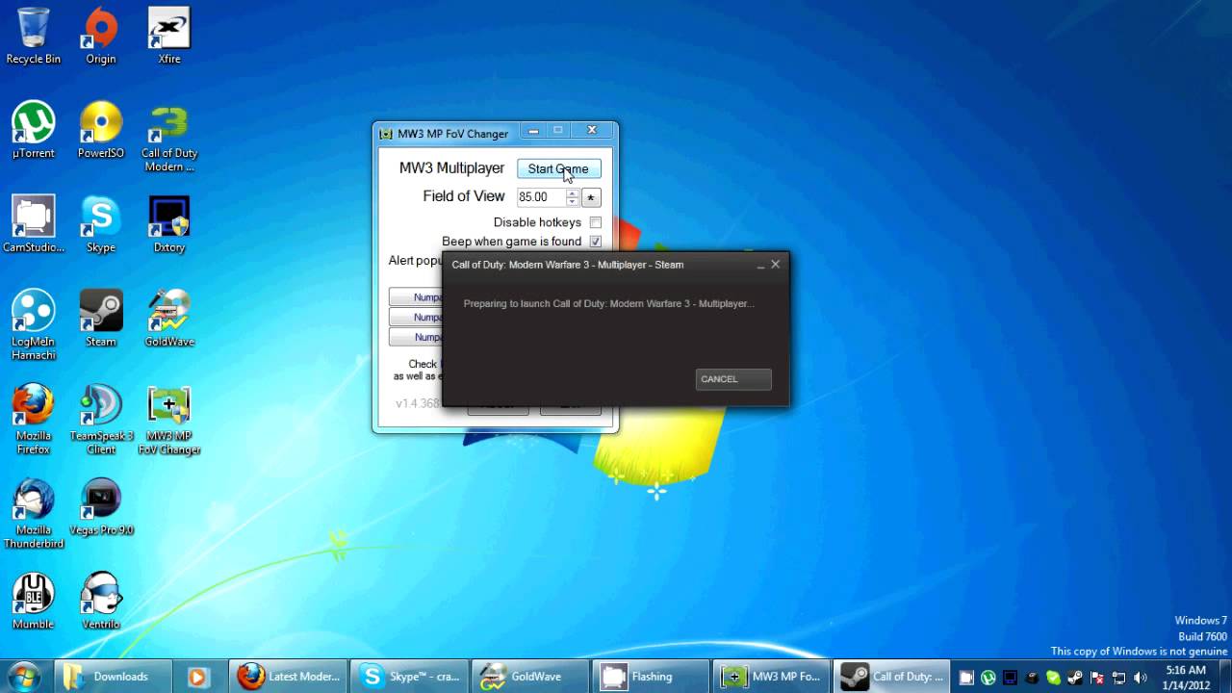The width and height of the screenshot is (1232, 693).
Task: Close the MW3 MP FoV Changer window
Action: 592,131
